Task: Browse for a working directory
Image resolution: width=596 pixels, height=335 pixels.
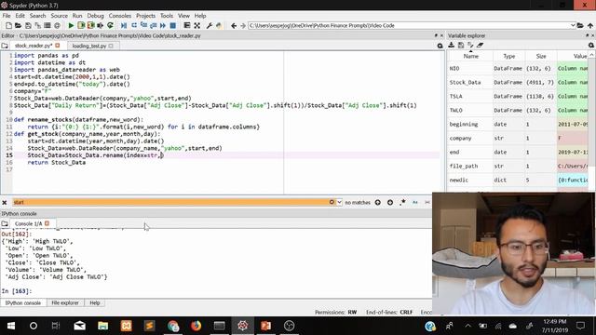Action: click(x=580, y=25)
